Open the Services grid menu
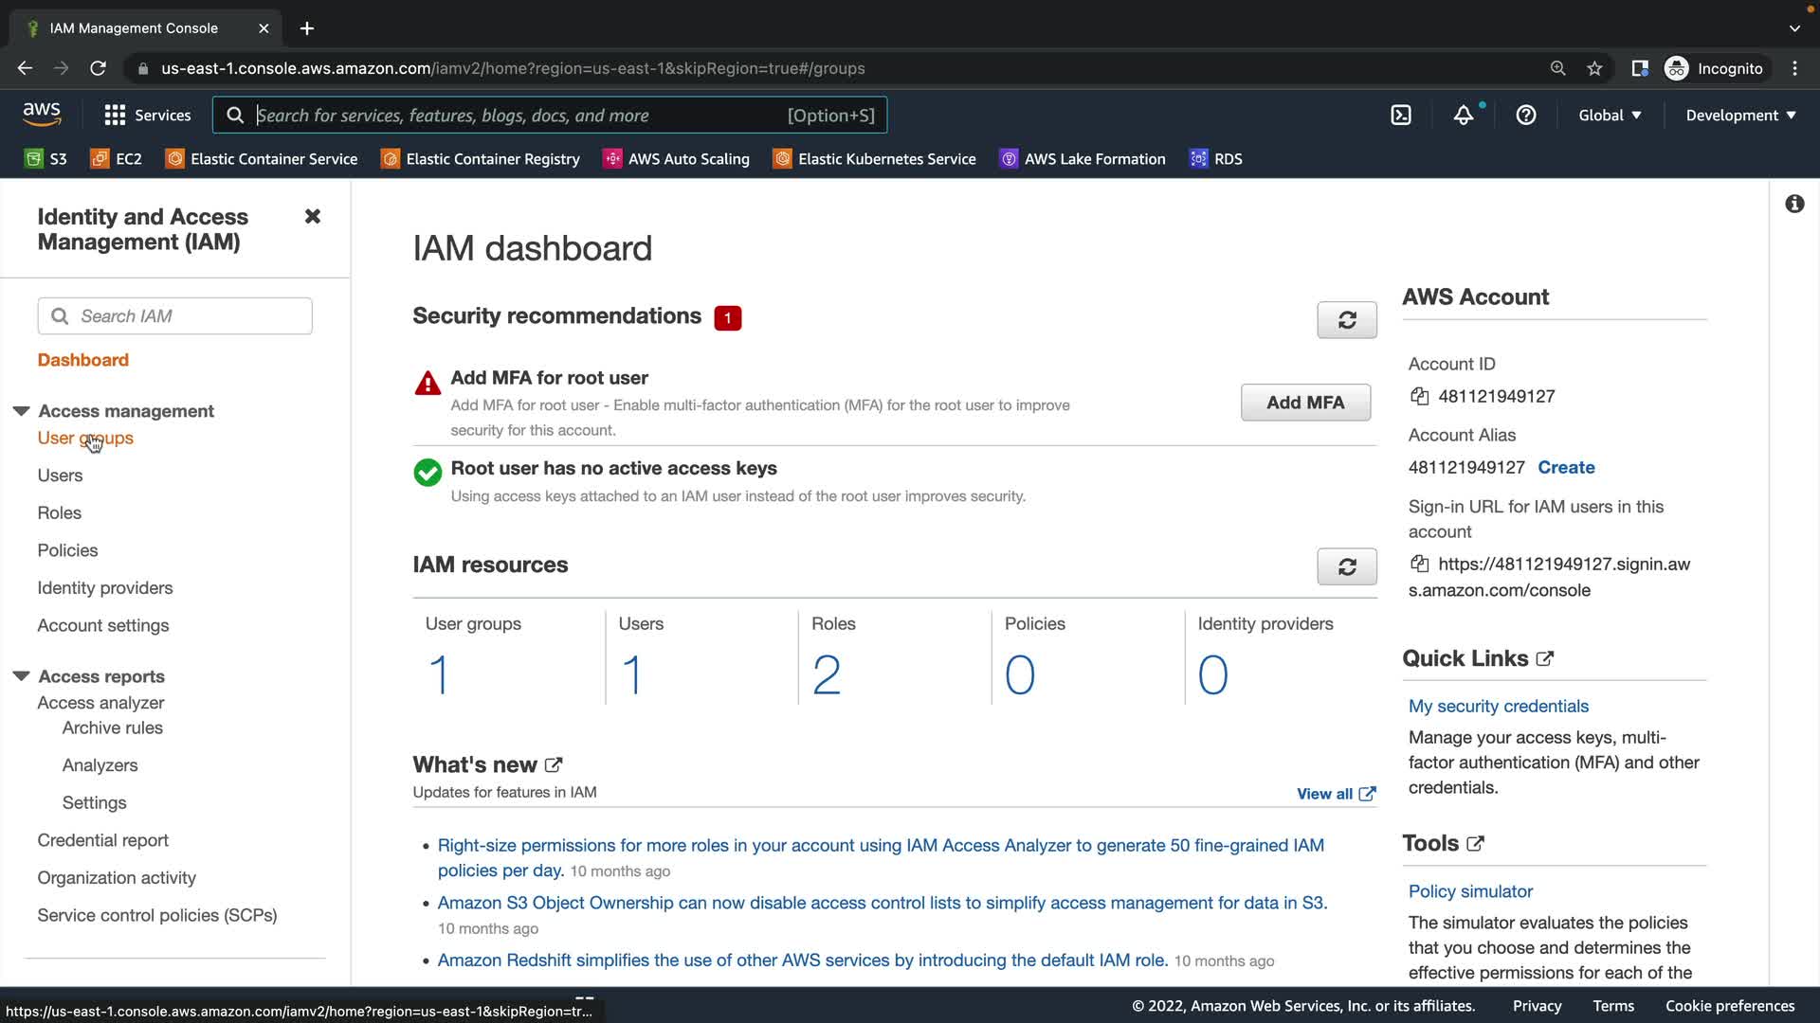 point(147,116)
